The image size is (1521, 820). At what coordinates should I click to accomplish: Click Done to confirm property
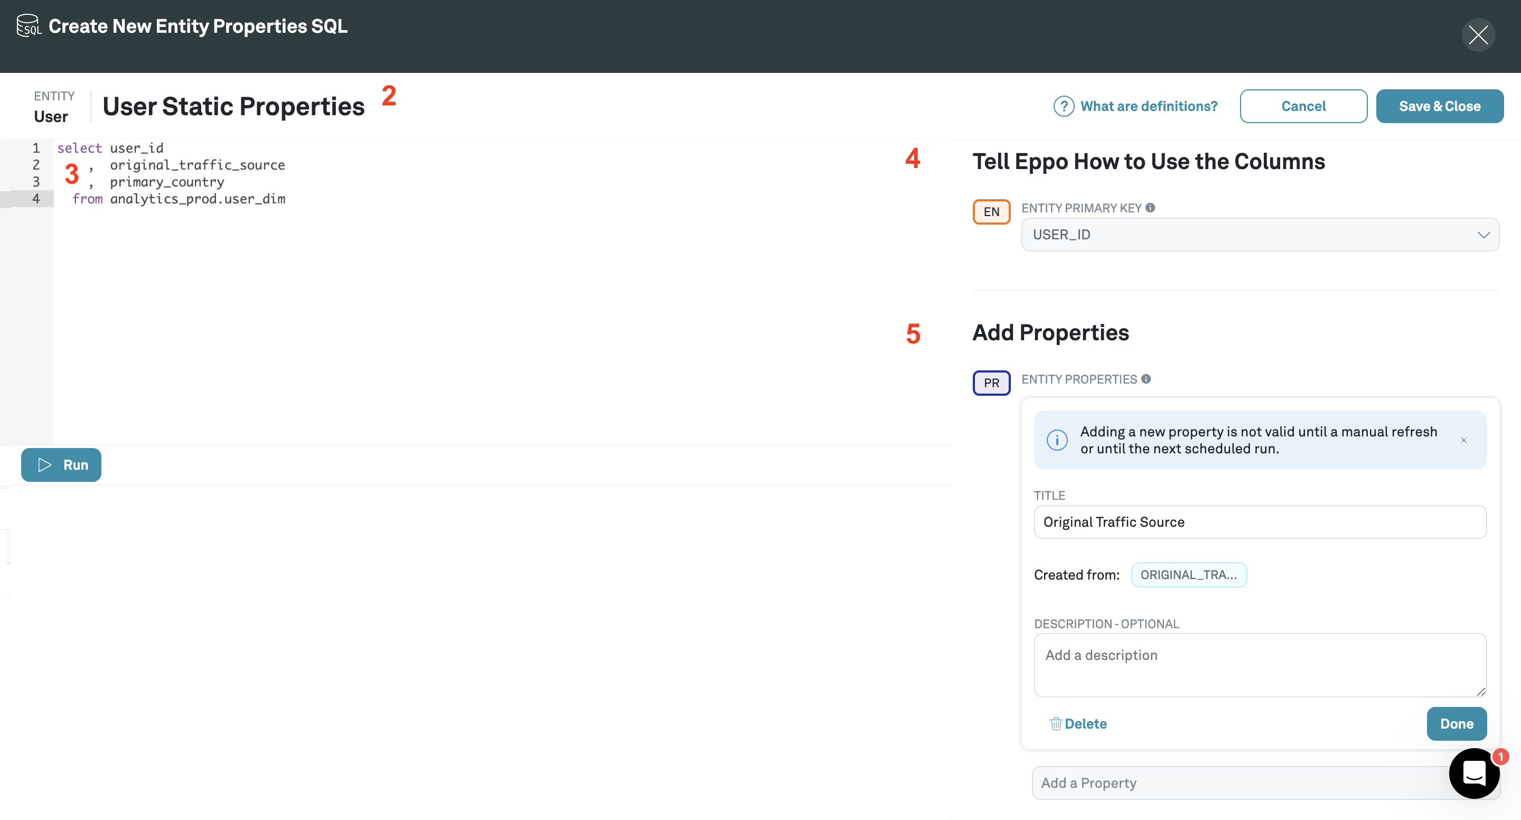pyautogui.click(x=1456, y=724)
